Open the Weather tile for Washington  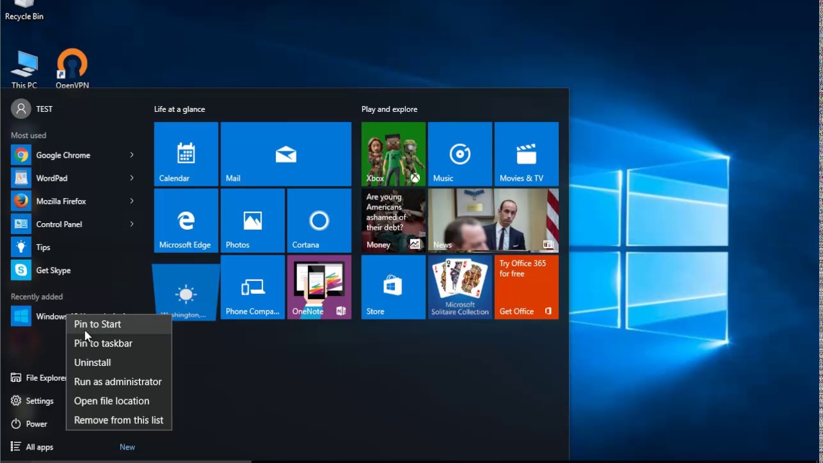186,293
